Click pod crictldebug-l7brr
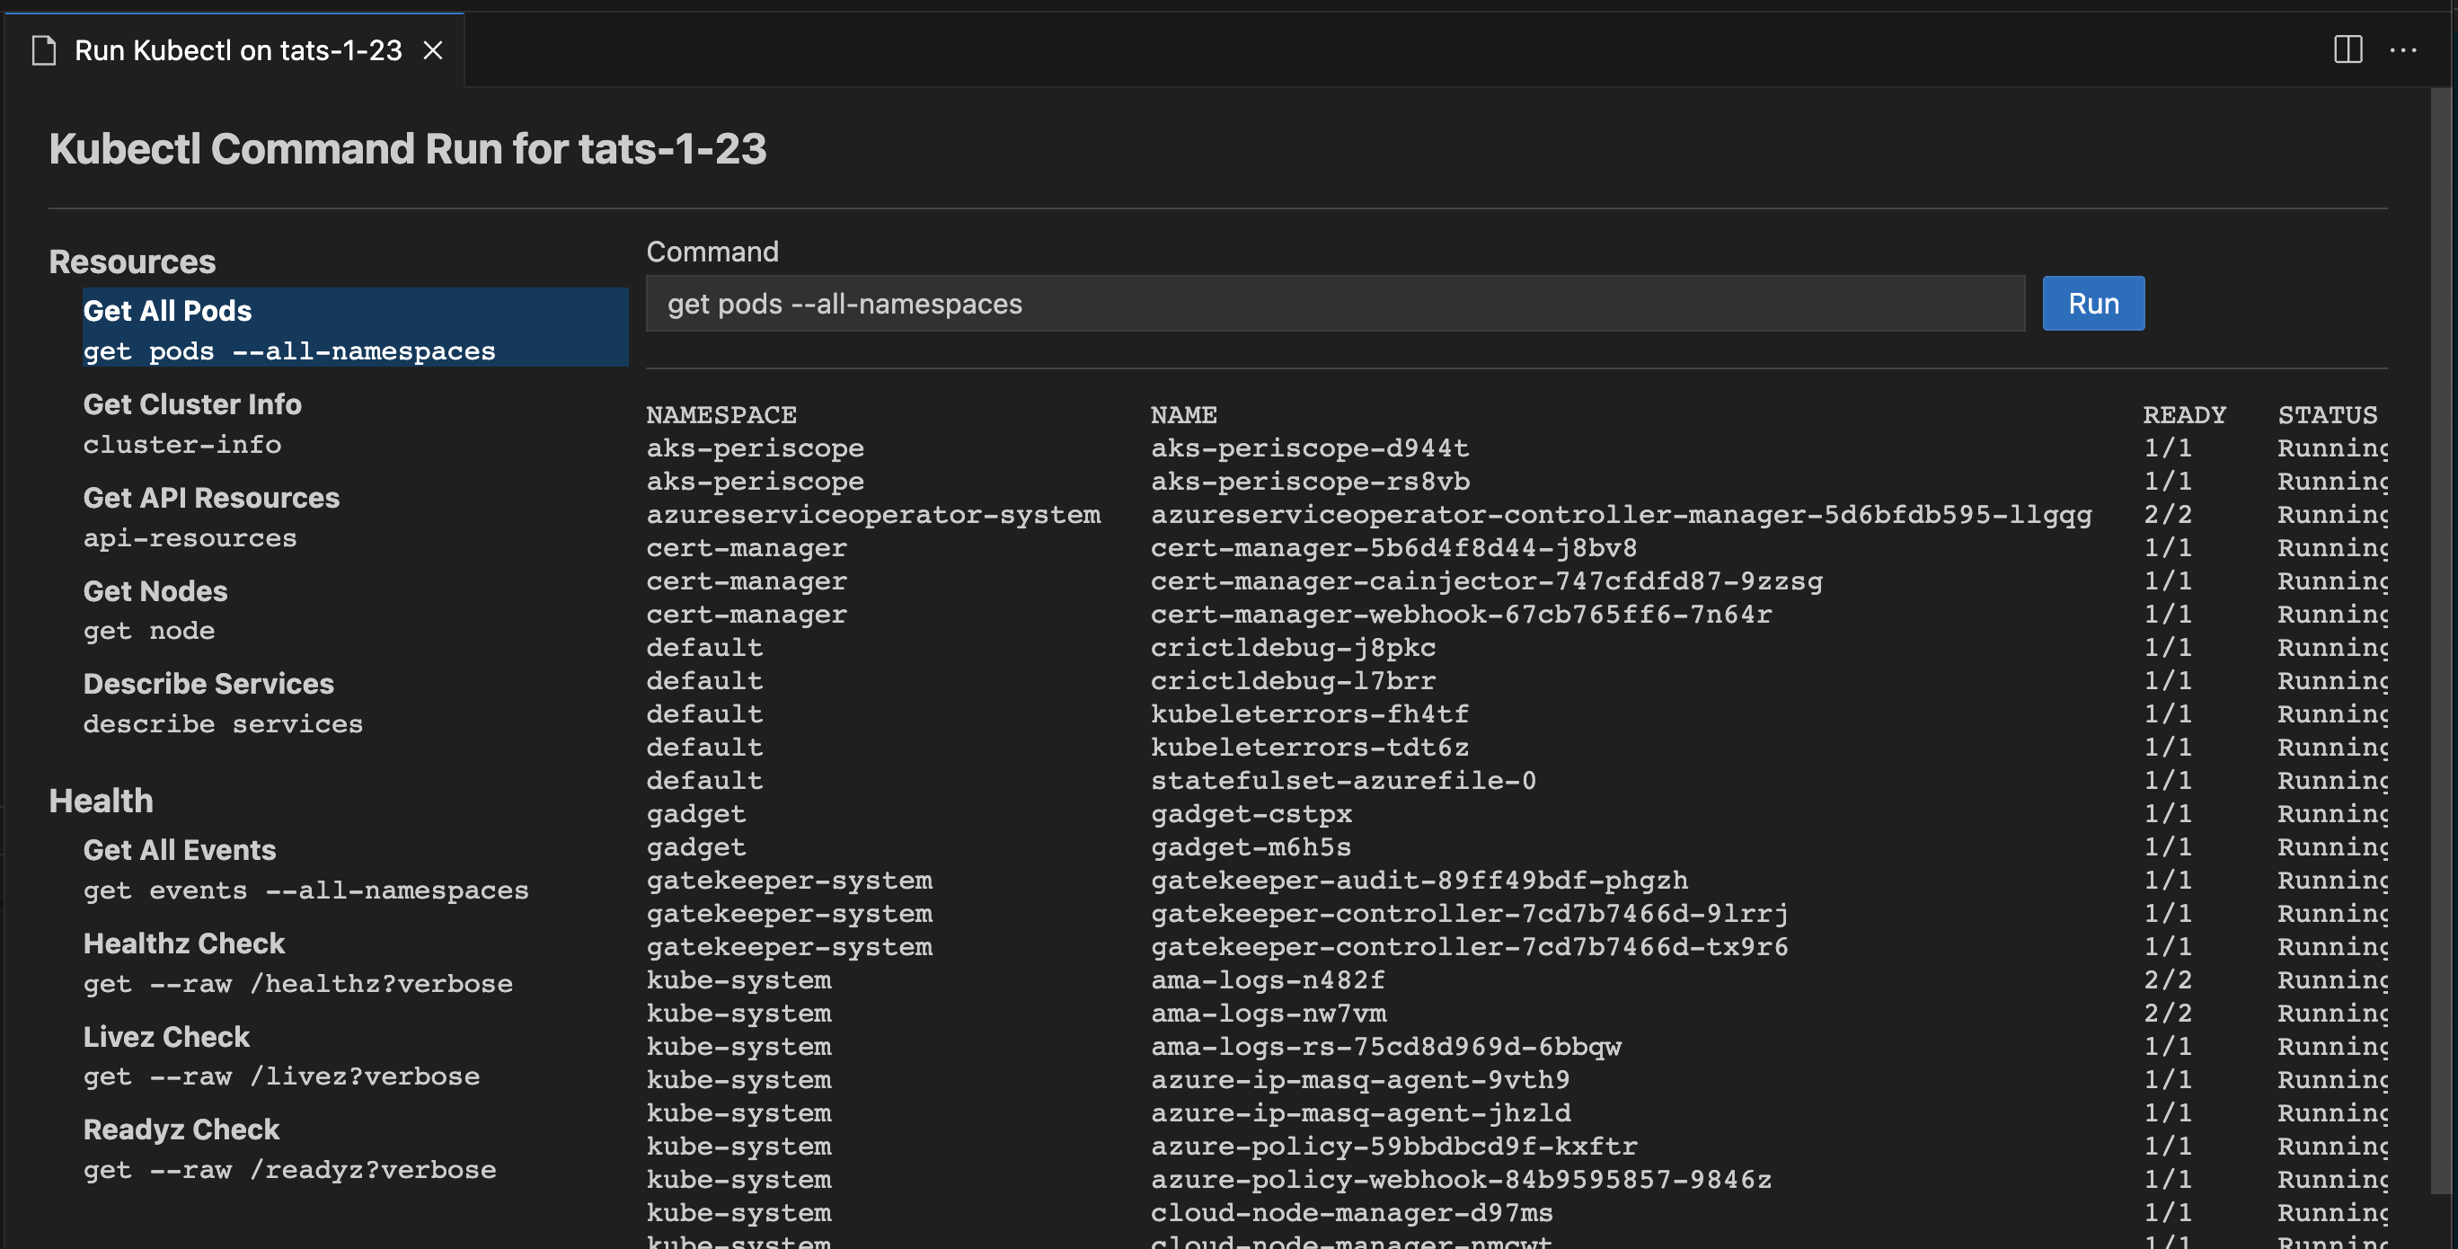The image size is (2458, 1249). (x=1293, y=680)
